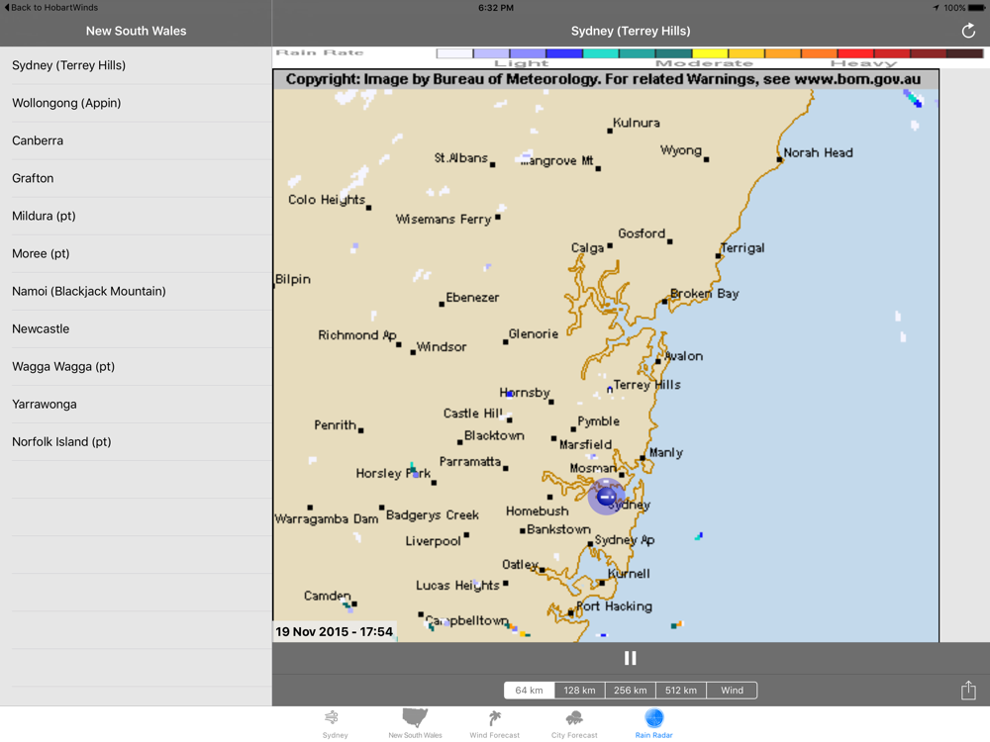This screenshot has height=742, width=990.
Task: Select Norfolk Island (pt) radar
Action: (x=136, y=441)
